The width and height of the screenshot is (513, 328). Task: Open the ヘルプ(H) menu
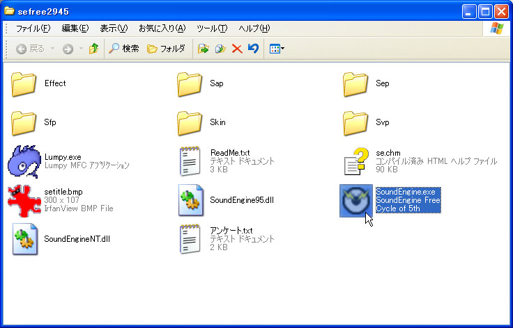(x=254, y=28)
